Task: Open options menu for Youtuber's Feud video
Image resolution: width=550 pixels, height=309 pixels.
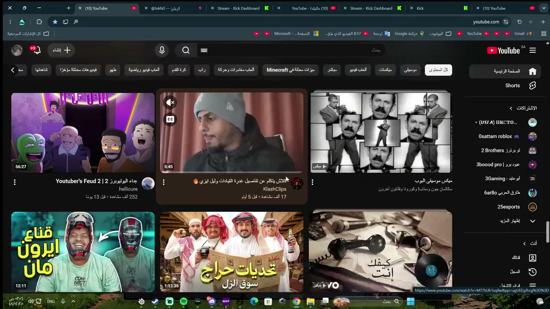Action: coord(15,182)
